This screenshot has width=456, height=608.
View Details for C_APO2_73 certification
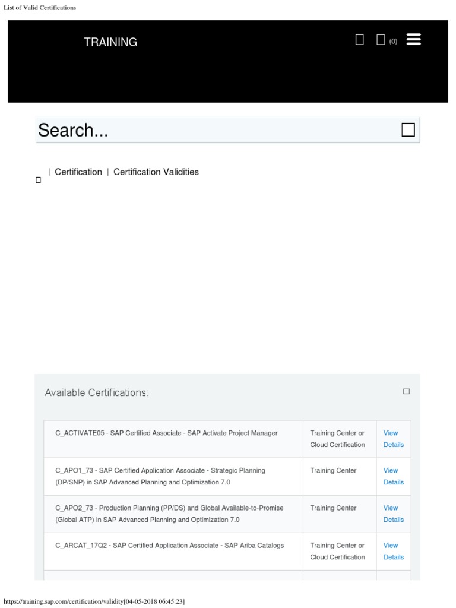coord(393,514)
